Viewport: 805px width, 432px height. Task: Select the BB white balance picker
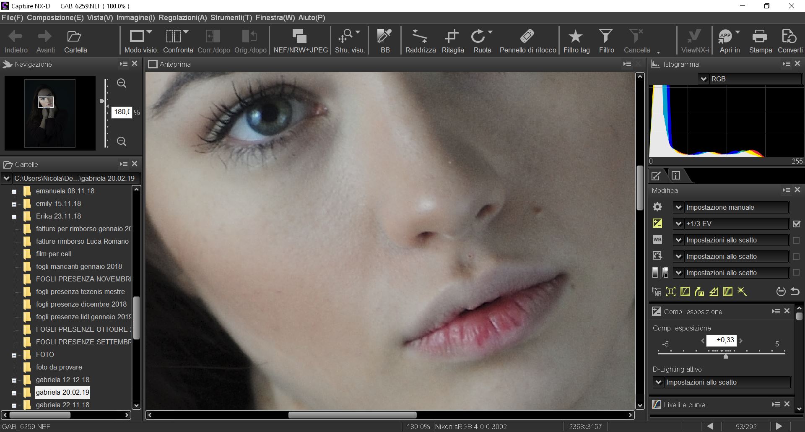click(x=385, y=41)
